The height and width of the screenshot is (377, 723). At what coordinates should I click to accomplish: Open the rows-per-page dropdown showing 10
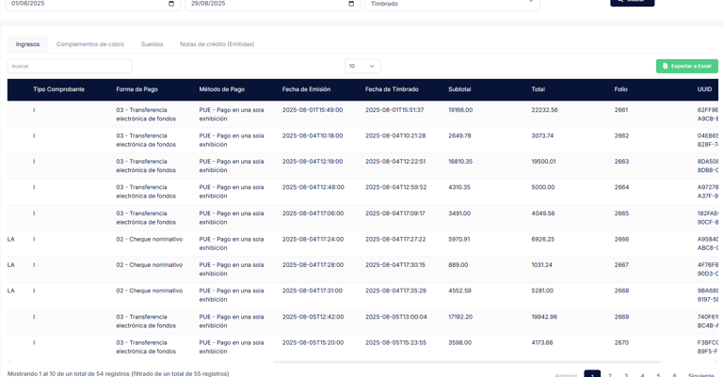(362, 67)
